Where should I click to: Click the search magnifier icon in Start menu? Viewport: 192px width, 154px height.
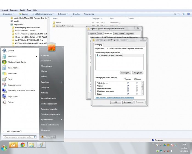coord(35,137)
